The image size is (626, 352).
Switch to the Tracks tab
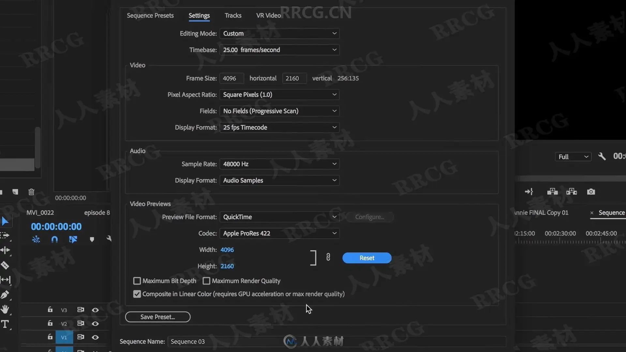[233, 15]
